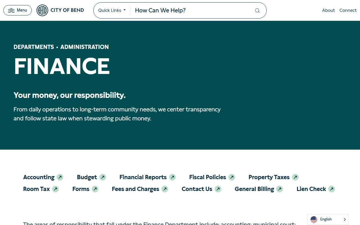Open the About menu item
Viewport: 360px width, 225px height.
328,10
